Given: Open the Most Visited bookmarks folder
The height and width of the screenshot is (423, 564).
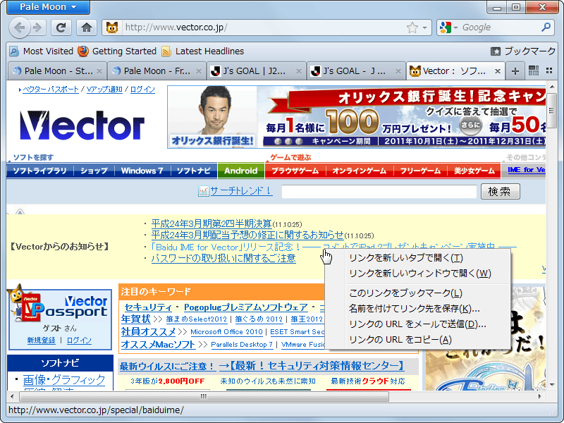Looking at the screenshot, I should pos(41,51).
